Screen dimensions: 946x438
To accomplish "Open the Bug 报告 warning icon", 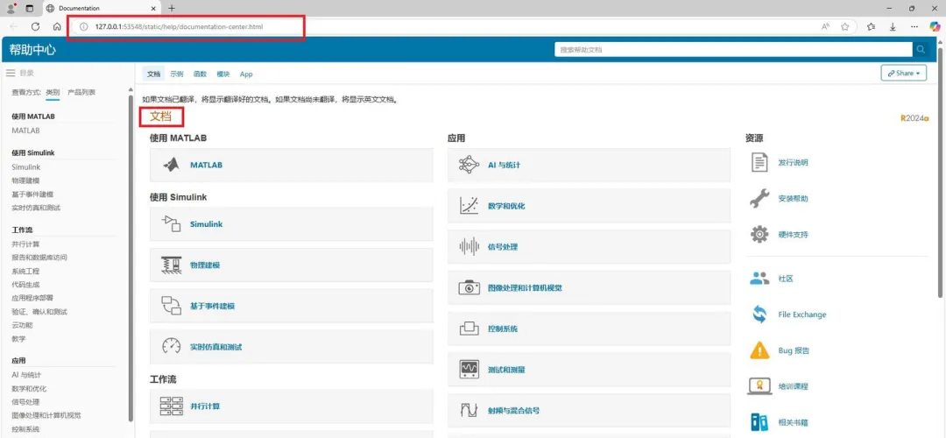I will pos(759,350).
